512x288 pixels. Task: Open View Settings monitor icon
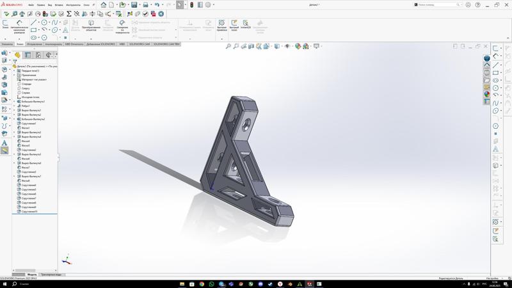[316, 46]
